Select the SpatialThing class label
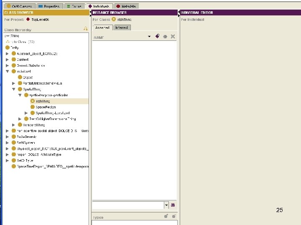Image resolution: width=301 pixels, height=225 pixels. click(x=32, y=89)
